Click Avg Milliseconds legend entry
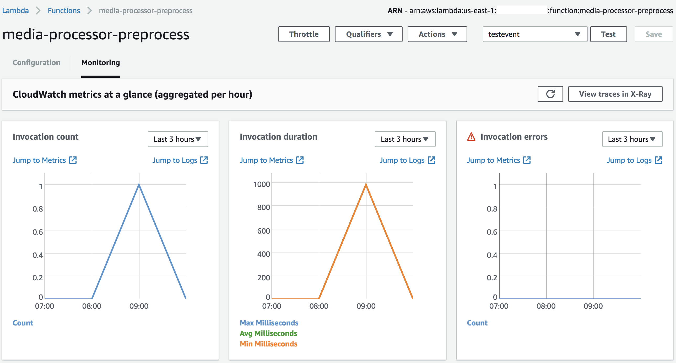676x363 pixels. point(268,333)
